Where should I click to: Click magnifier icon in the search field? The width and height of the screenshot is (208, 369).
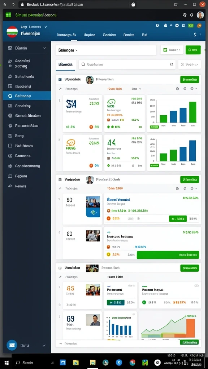tap(83, 64)
